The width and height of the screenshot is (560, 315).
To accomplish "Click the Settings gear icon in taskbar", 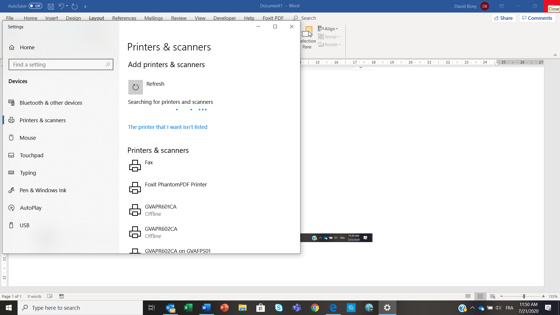I will click(x=387, y=308).
